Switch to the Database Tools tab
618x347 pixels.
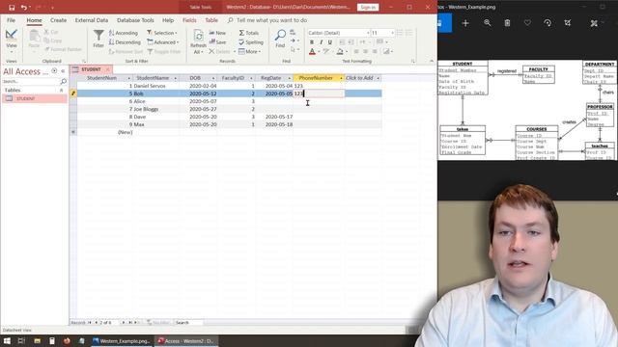135,20
